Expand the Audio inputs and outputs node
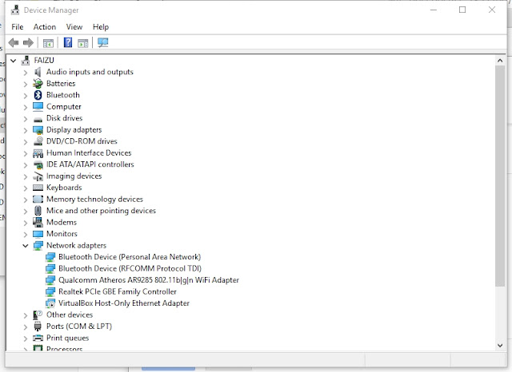This screenshot has height=372, width=512. [26, 73]
